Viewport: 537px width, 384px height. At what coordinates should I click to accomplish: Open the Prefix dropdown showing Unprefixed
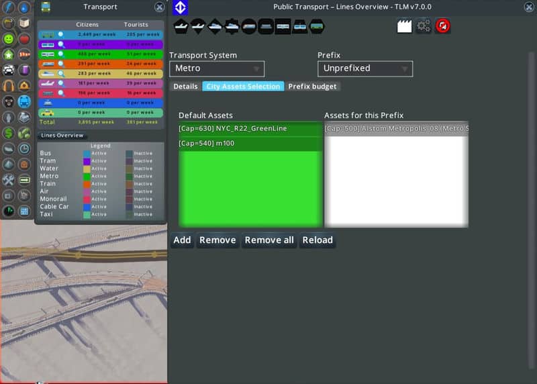364,68
